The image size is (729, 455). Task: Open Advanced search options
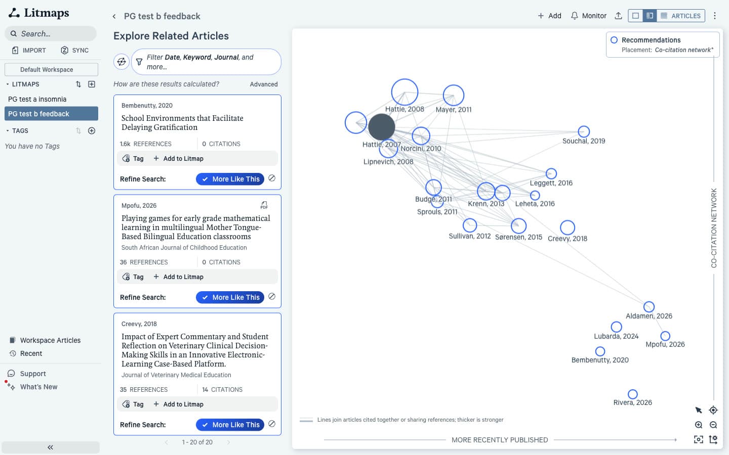pos(264,84)
